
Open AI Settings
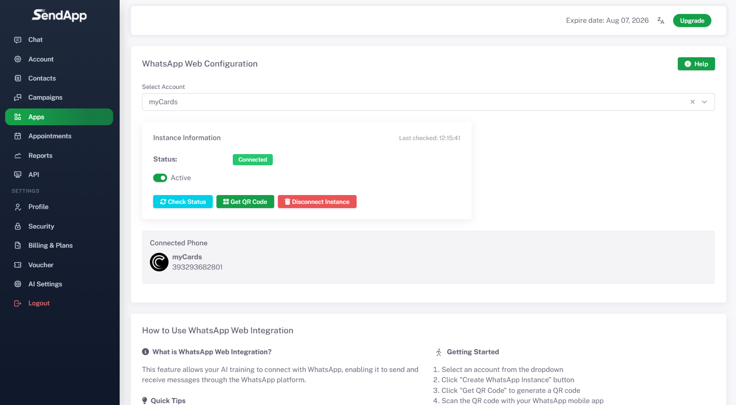coord(59,284)
